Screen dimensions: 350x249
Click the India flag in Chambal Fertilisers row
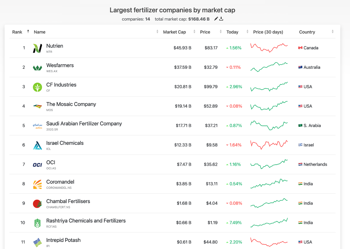(300, 203)
